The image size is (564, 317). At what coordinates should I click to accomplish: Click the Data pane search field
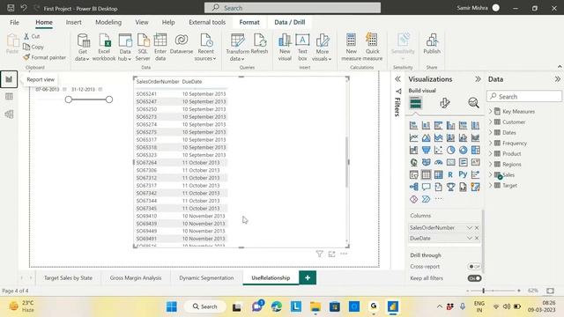pos(524,96)
